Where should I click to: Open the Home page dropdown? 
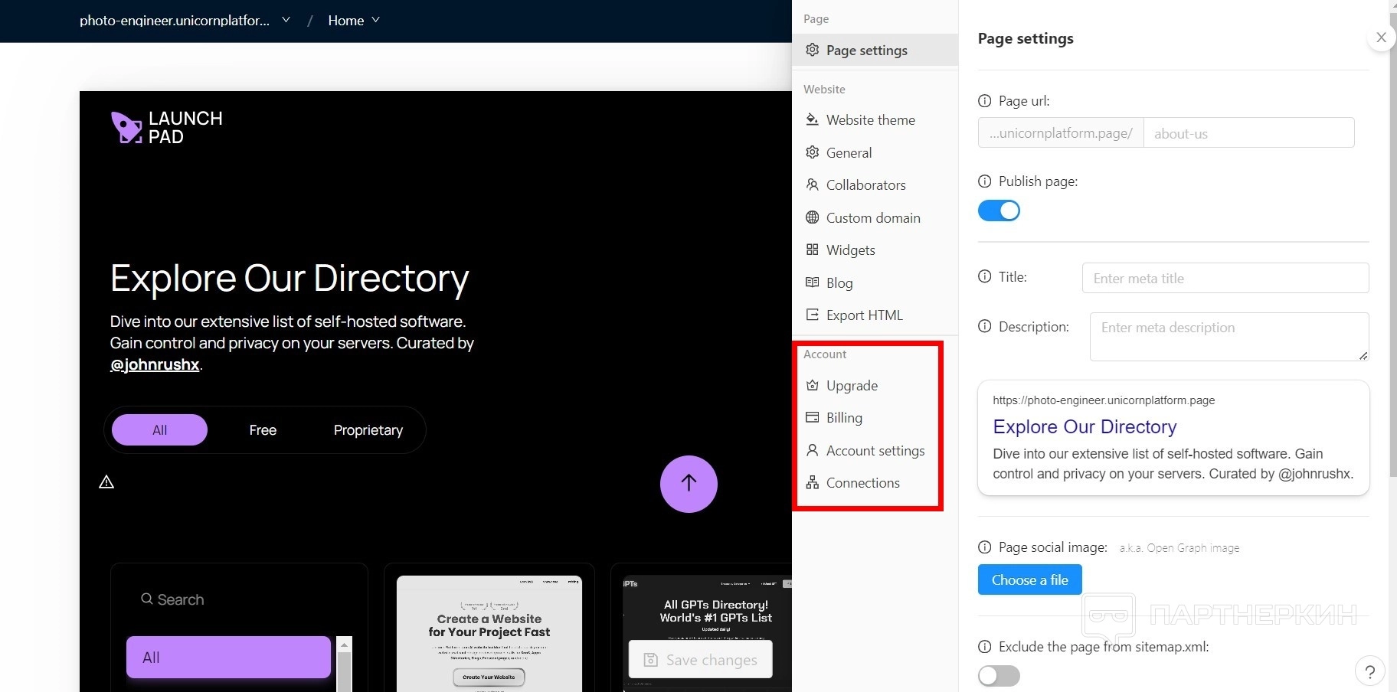[353, 21]
